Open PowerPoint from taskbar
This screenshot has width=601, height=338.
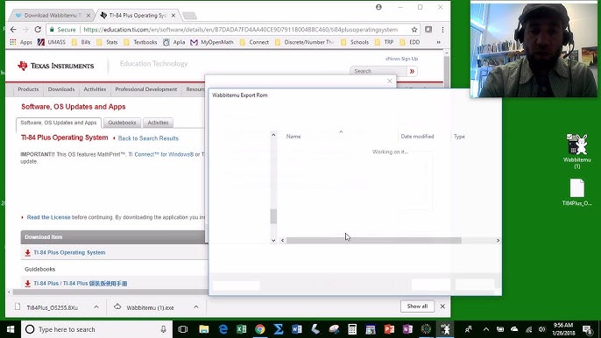click(x=389, y=329)
